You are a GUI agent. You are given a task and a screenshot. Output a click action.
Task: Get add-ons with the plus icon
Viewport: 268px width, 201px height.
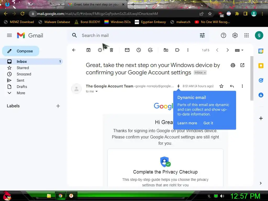[x=261, y=118]
